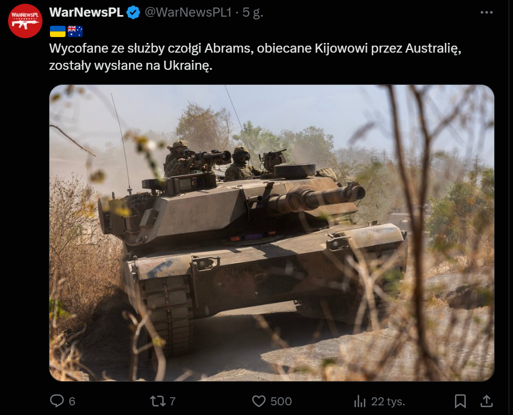513x415 pixels.
Task: Bookmark this post
Action: [x=460, y=401]
